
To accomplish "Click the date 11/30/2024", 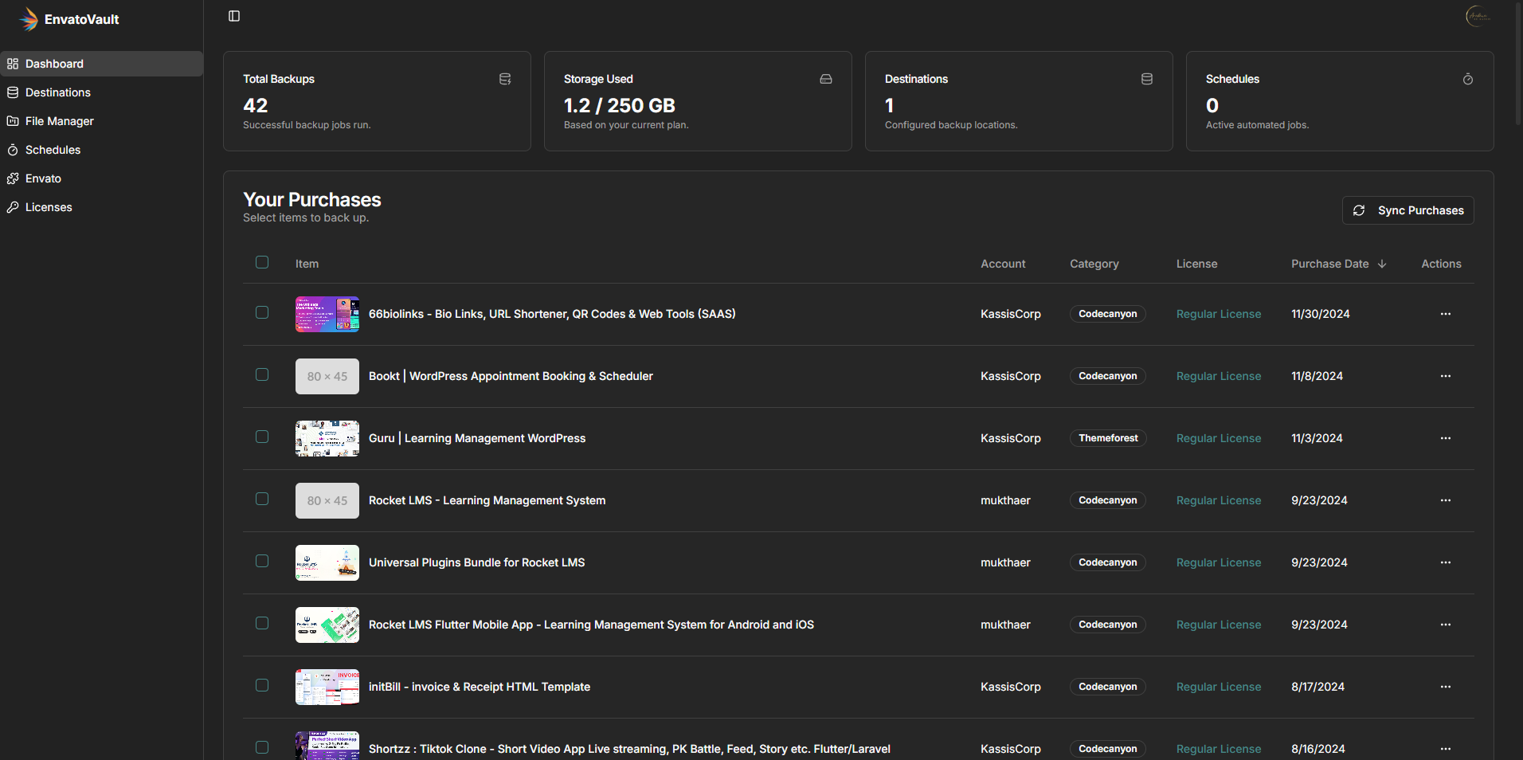I will (x=1321, y=314).
